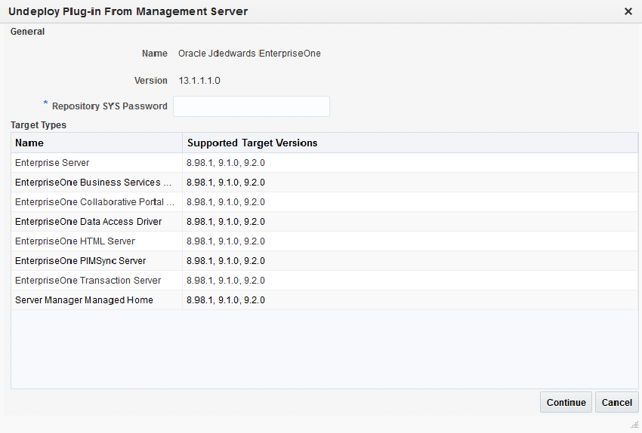Click the Cancel button
Image resolution: width=642 pixels, height=433 pixels.
[616, 402]
